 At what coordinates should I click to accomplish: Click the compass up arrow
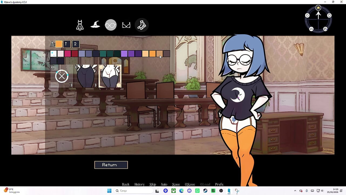pos(318,15)
